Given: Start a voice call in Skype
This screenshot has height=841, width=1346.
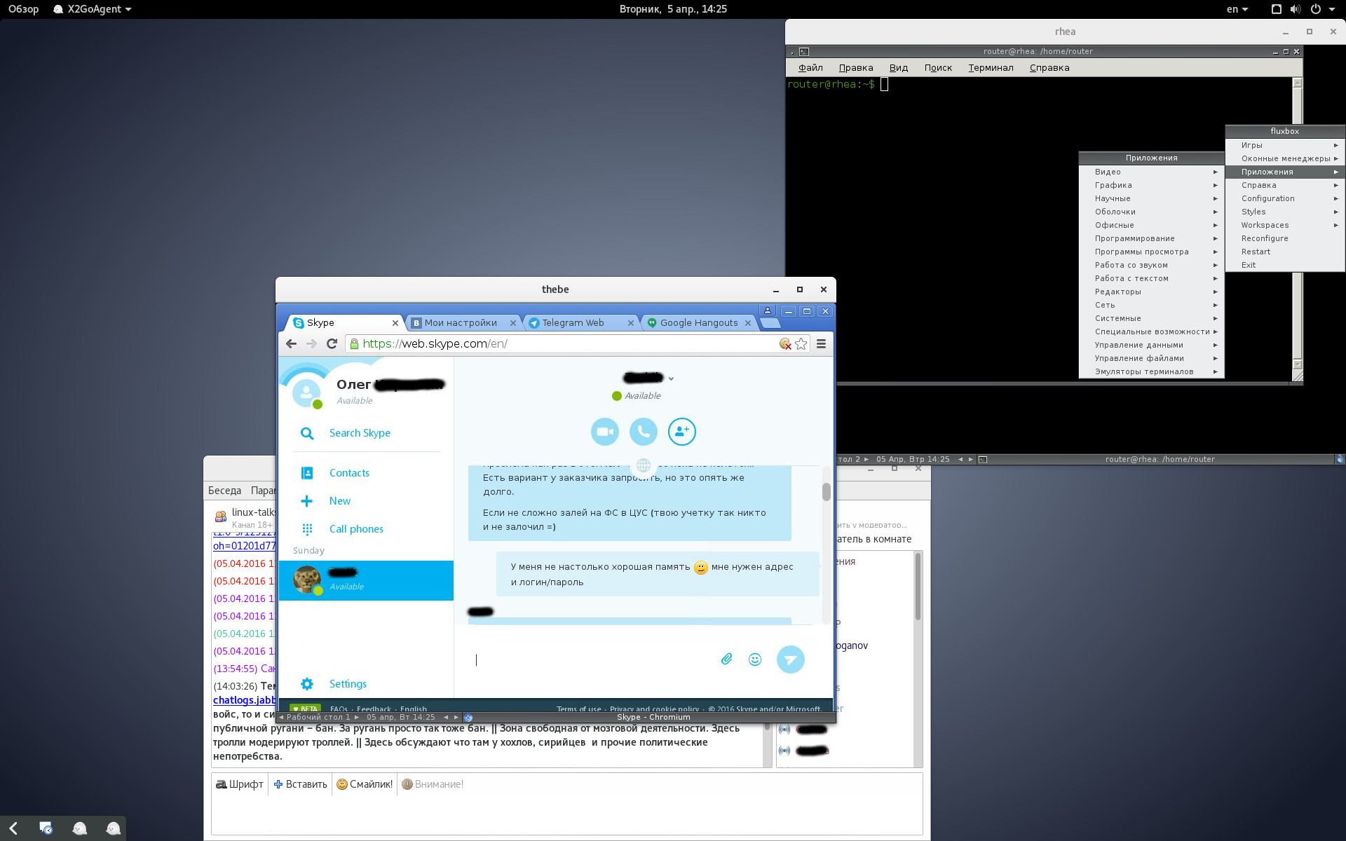Looking at the screenshot, I should (x=643, y=432).
